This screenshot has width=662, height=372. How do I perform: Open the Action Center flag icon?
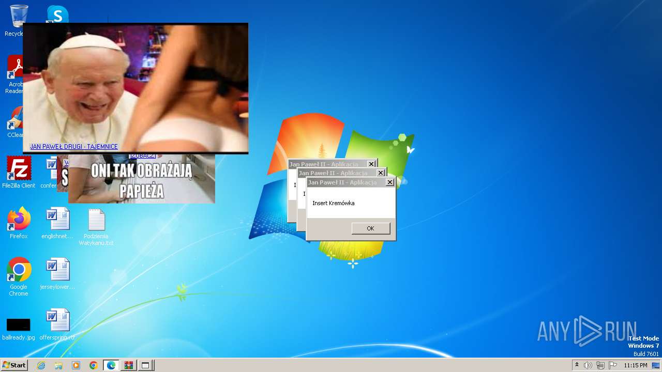coord(613,365)
